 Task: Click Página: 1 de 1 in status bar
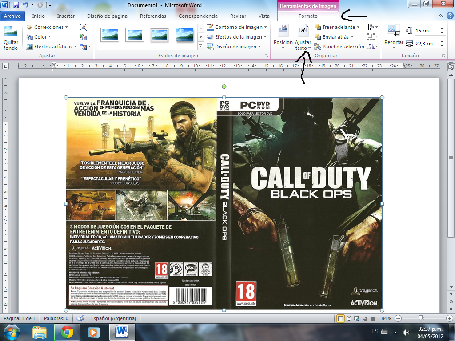tap(20, 318)
